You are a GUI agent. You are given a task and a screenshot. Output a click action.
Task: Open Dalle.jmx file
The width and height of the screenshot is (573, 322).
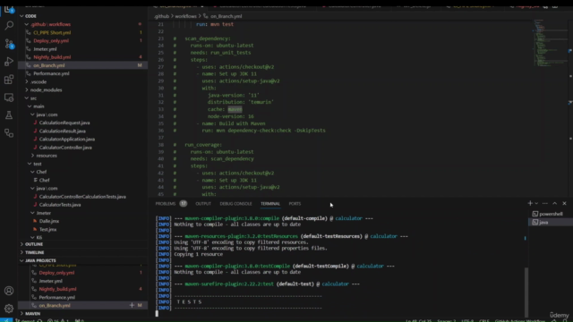pyautogui.click(x=49, y=221)
